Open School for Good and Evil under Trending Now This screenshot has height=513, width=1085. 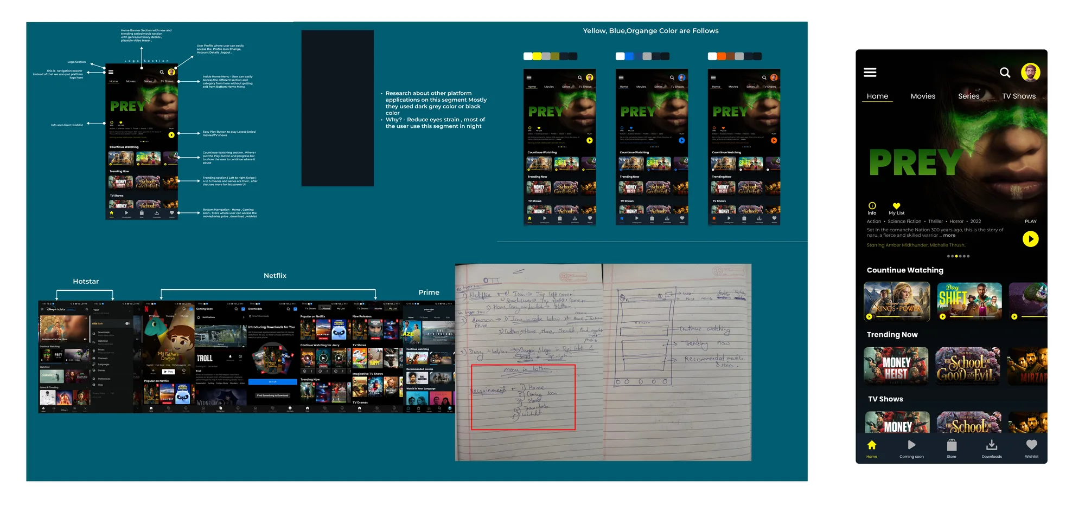968,366
